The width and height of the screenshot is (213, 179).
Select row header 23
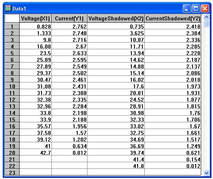coord(12,172)
